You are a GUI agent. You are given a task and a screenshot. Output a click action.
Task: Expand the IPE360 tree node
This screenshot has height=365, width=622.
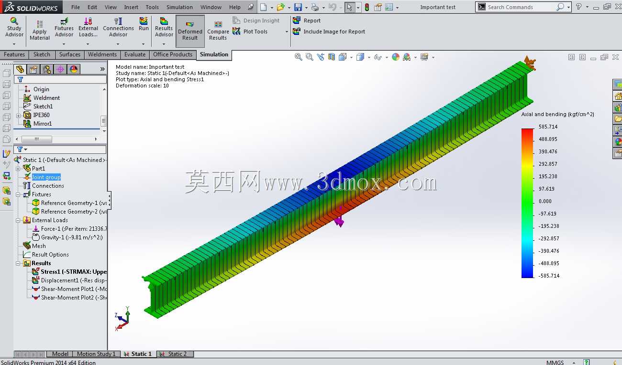pyautogui.click(x=19, y=116)
